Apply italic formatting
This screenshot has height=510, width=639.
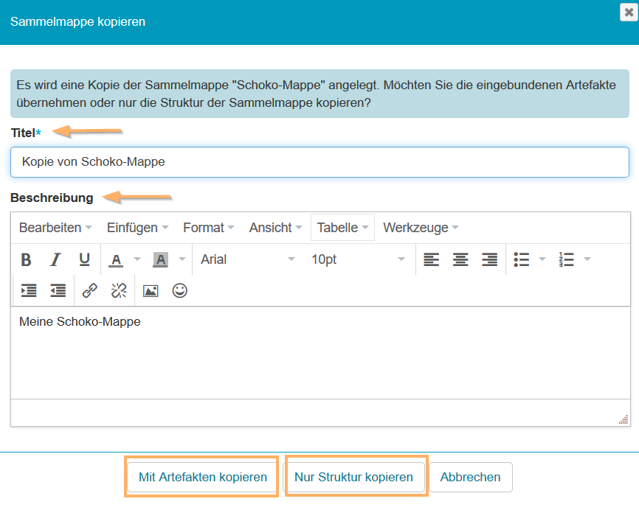[x=55, y=259]
